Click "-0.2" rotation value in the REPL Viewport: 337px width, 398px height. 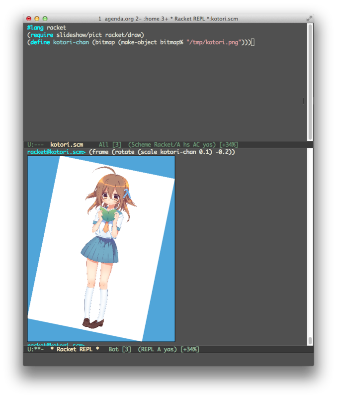point(222,152)
